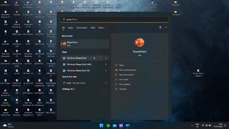Viewport: 229px width, 129px height.
Task: Select Virat_Kohli desktop file
Action: [x=39, y=33]
